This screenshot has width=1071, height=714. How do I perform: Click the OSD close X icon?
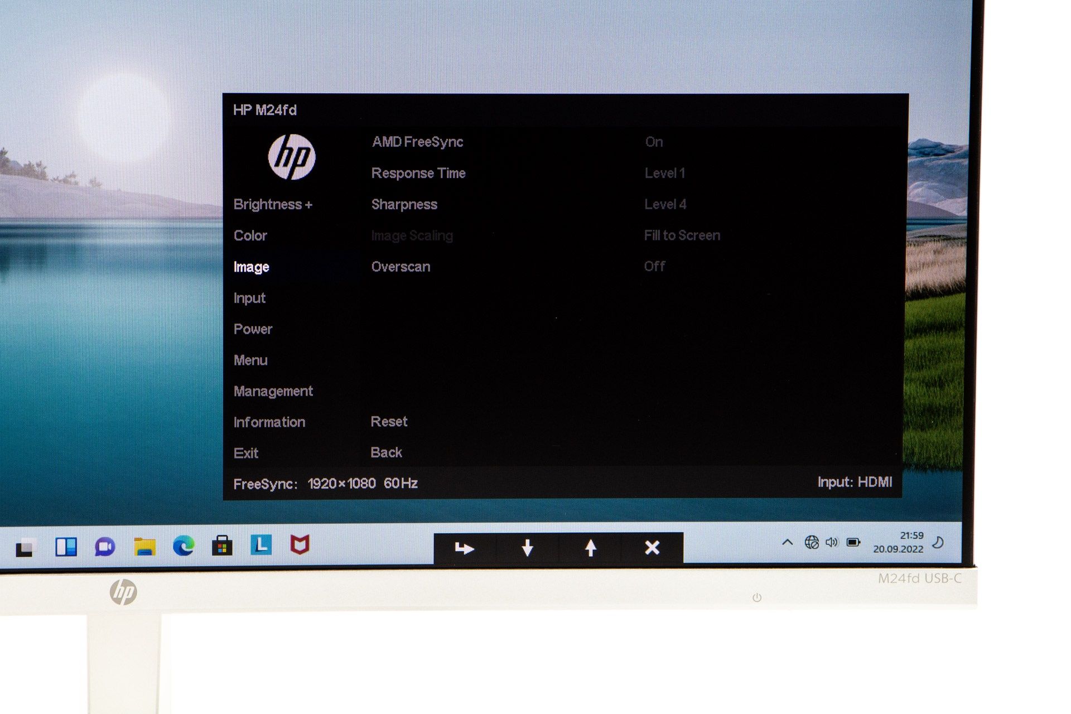pos(652,548)
